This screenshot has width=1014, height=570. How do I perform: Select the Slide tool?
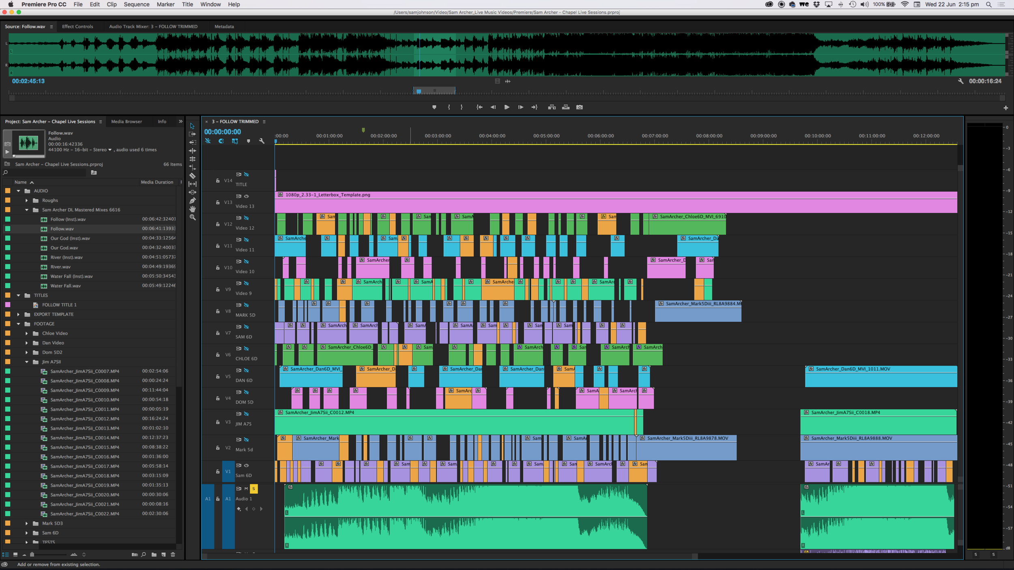click(x=192, y=192)
